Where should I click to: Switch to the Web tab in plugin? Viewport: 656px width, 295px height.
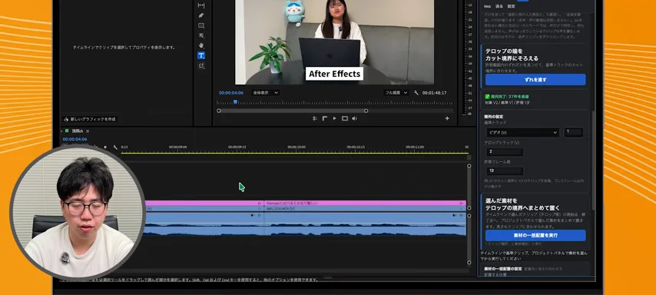click(x=488, y=6)
